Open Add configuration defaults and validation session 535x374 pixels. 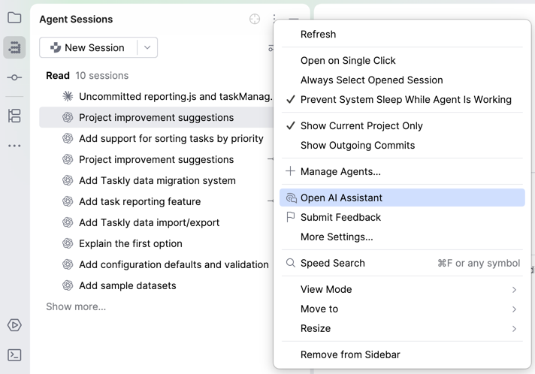156,264
